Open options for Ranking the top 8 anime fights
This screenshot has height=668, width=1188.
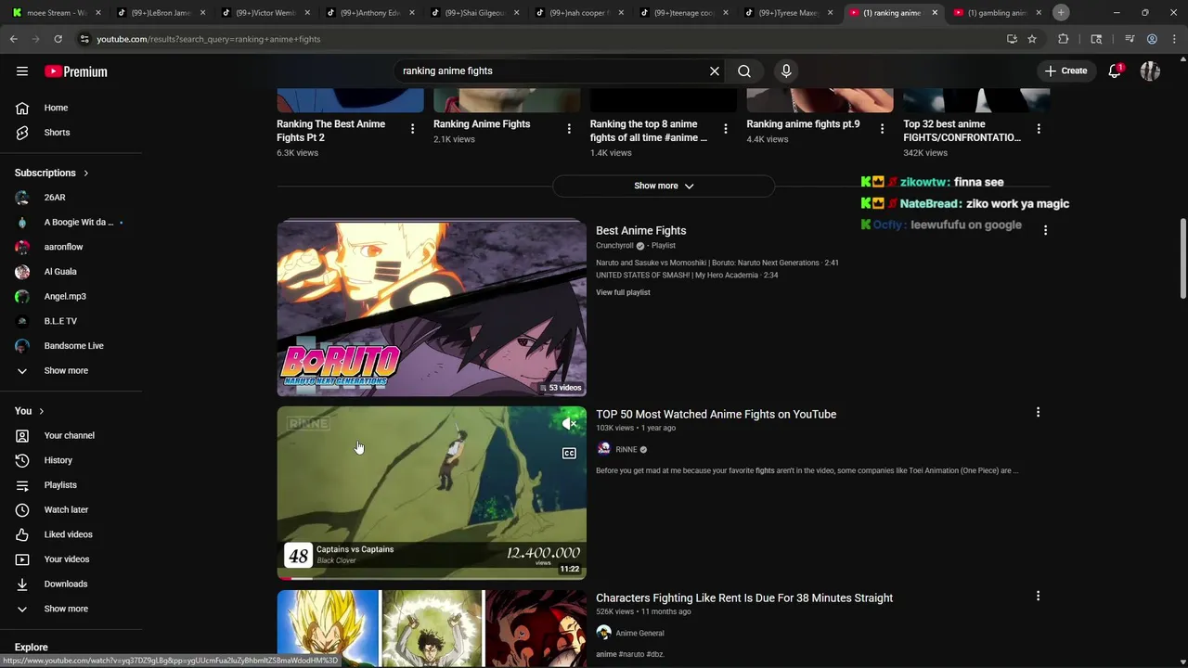[726, 129]
